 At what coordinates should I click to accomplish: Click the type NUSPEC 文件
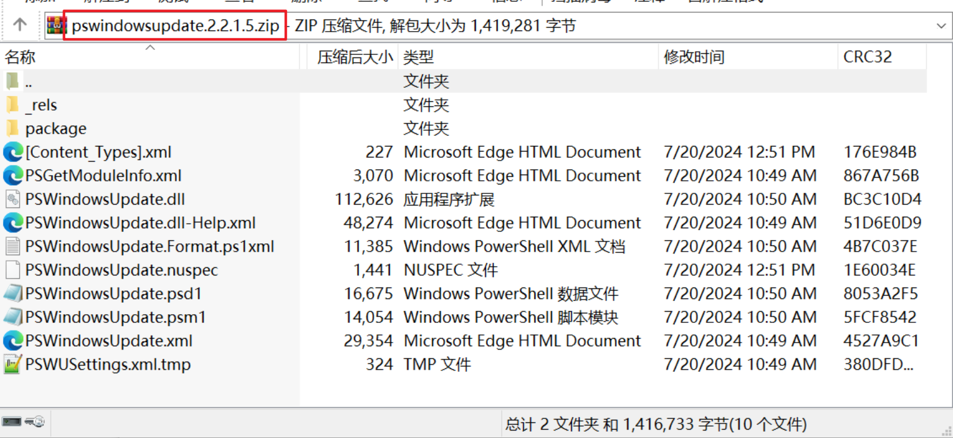pyautogui.click(x=451, y=271)
